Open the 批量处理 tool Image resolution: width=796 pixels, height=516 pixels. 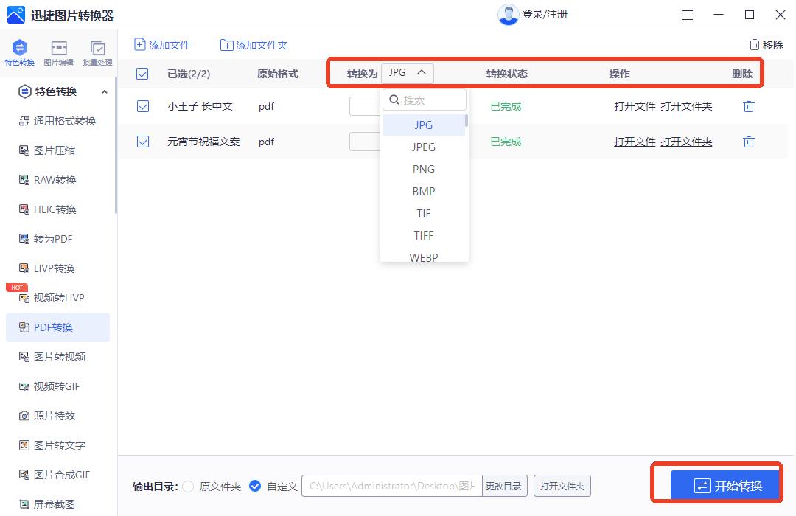(x=97, y=52)
